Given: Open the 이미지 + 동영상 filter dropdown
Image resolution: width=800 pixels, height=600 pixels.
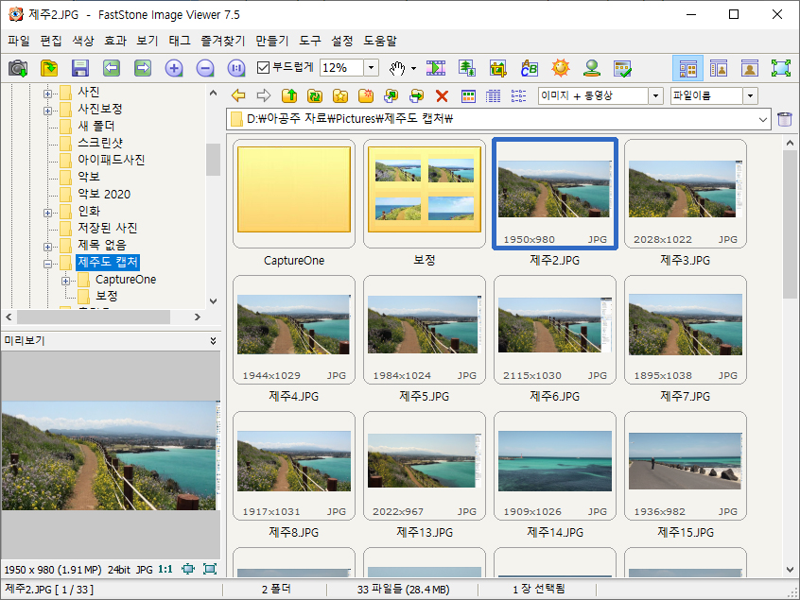Looking at the screenshot, I should (655, 95).
